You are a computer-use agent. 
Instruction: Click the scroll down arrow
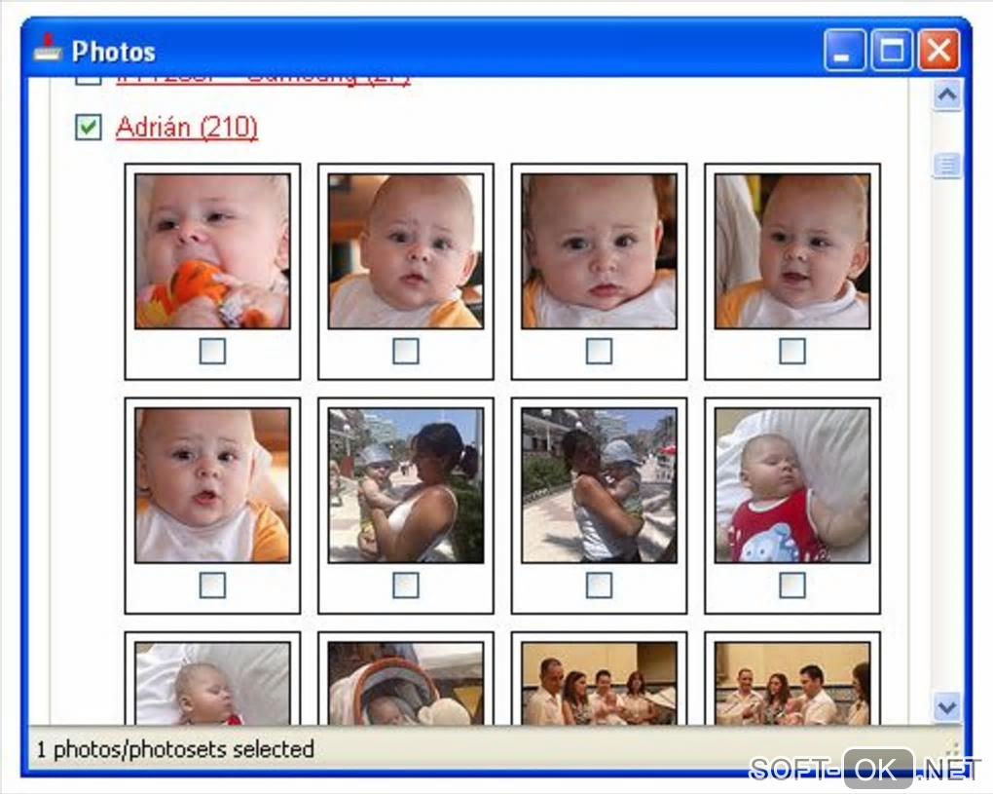(x=947, y=705)
